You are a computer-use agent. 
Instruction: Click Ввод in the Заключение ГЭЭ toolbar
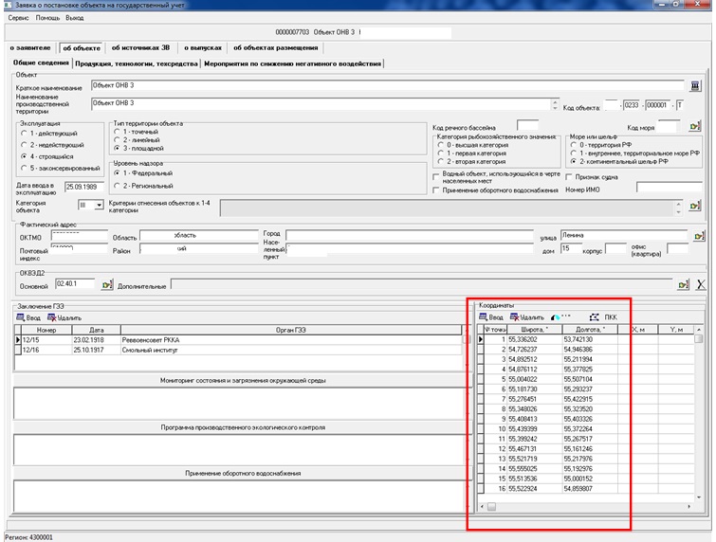(x=28, y=317)
